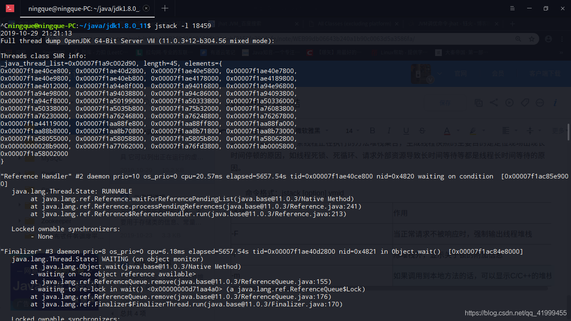Screen dimensions: 571x321
Task: Open a new terminal tab with plus button
Action: (165, 8)
